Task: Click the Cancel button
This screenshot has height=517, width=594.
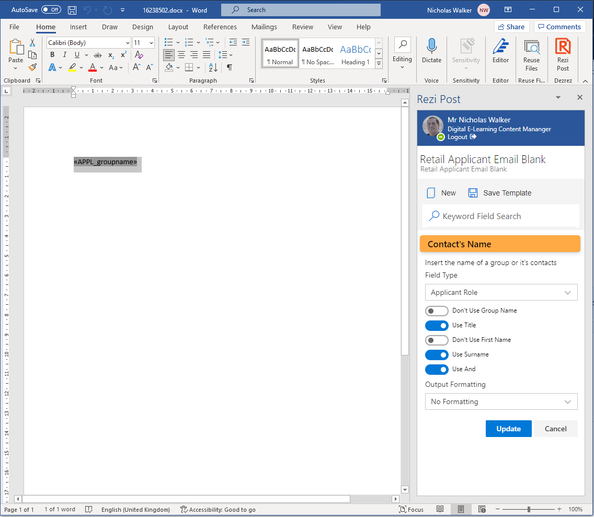Action: 555,429
